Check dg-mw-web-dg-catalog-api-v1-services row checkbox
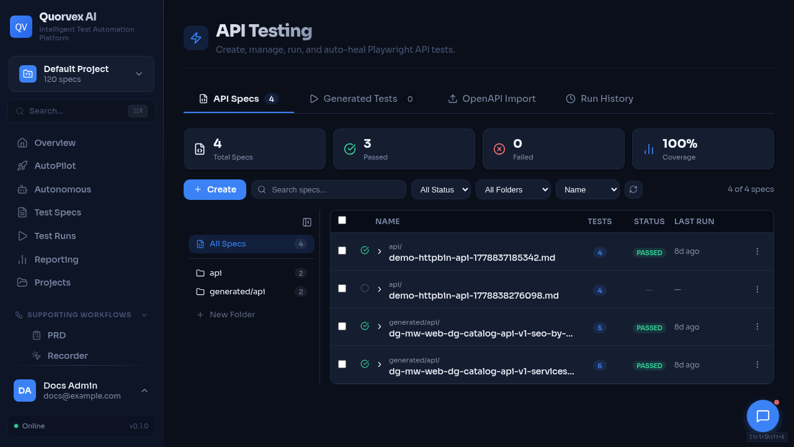Viewport: 794px width, 447px height. pyautogui.click(x=342, y=364)
